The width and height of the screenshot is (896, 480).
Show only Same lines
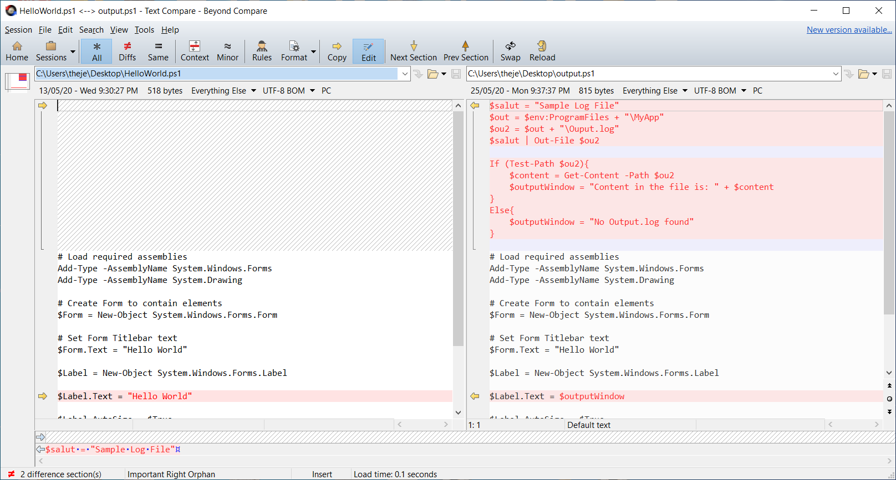tap(158, 51)
